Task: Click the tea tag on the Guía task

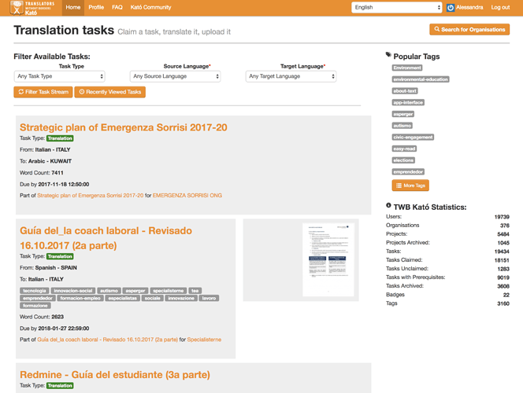Action: (x=195, y=291)
